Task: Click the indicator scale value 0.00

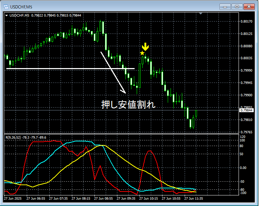Action: coord(243,168)
